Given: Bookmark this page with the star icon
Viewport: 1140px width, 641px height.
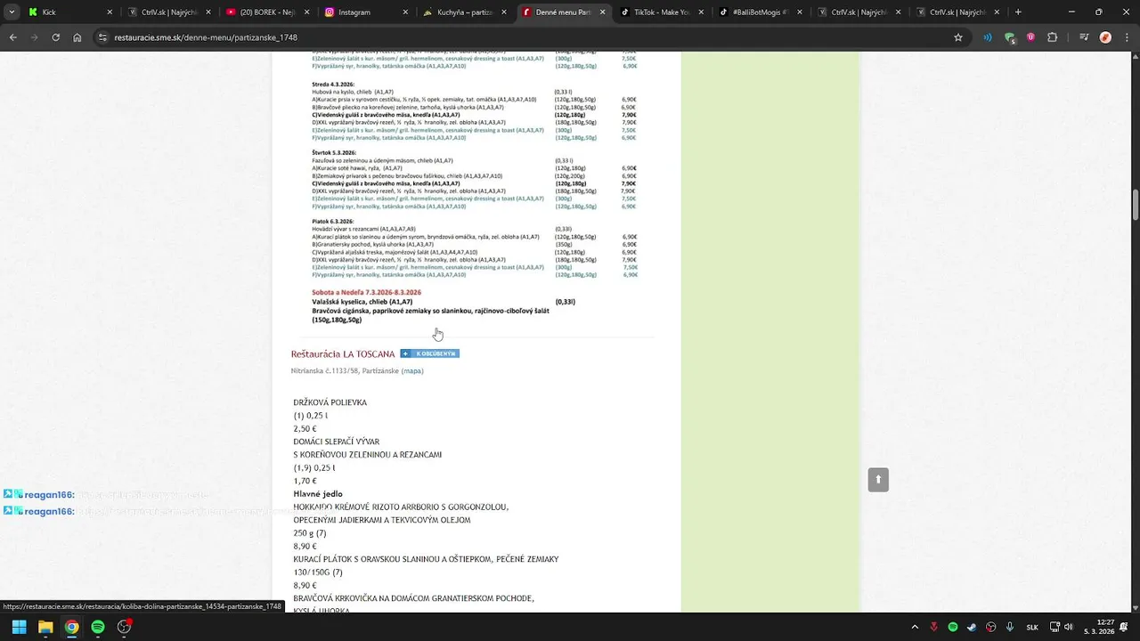Looking at the screenshot, I should pyautogui.click(x=958, y=37).
